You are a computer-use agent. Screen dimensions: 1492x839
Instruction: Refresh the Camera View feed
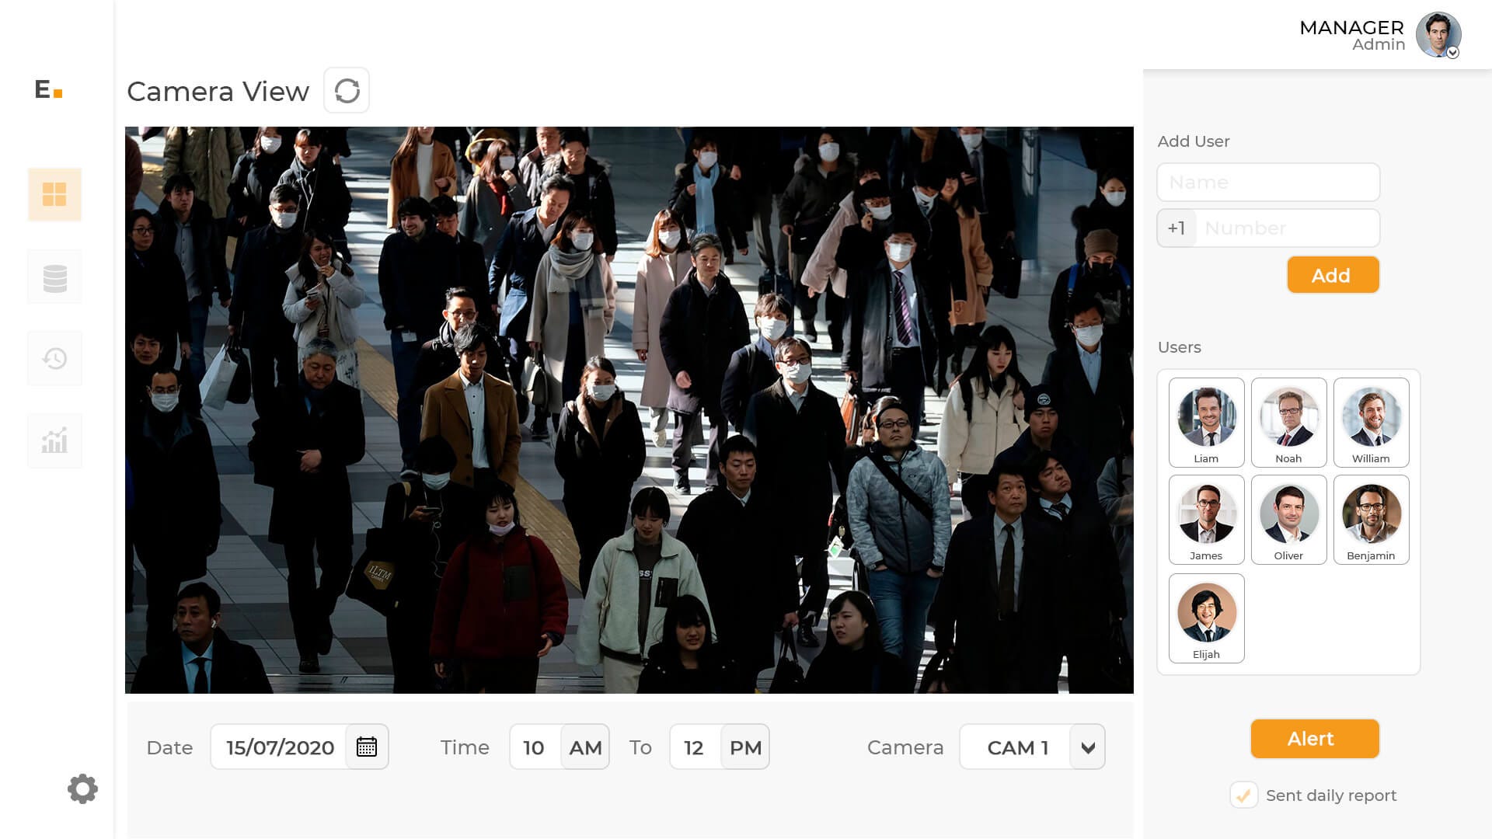point(347,91)
